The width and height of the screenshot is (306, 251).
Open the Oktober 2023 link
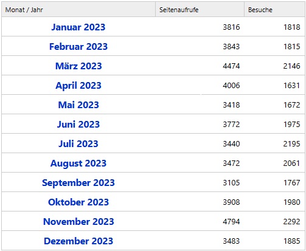click(78, 202)
